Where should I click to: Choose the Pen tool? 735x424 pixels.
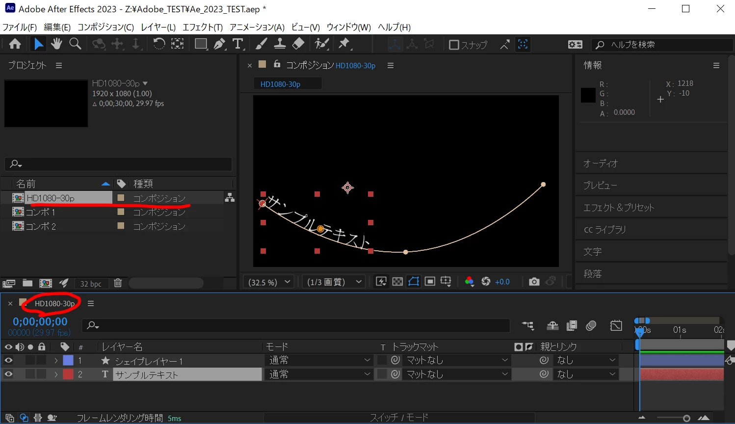coord(219,44)
